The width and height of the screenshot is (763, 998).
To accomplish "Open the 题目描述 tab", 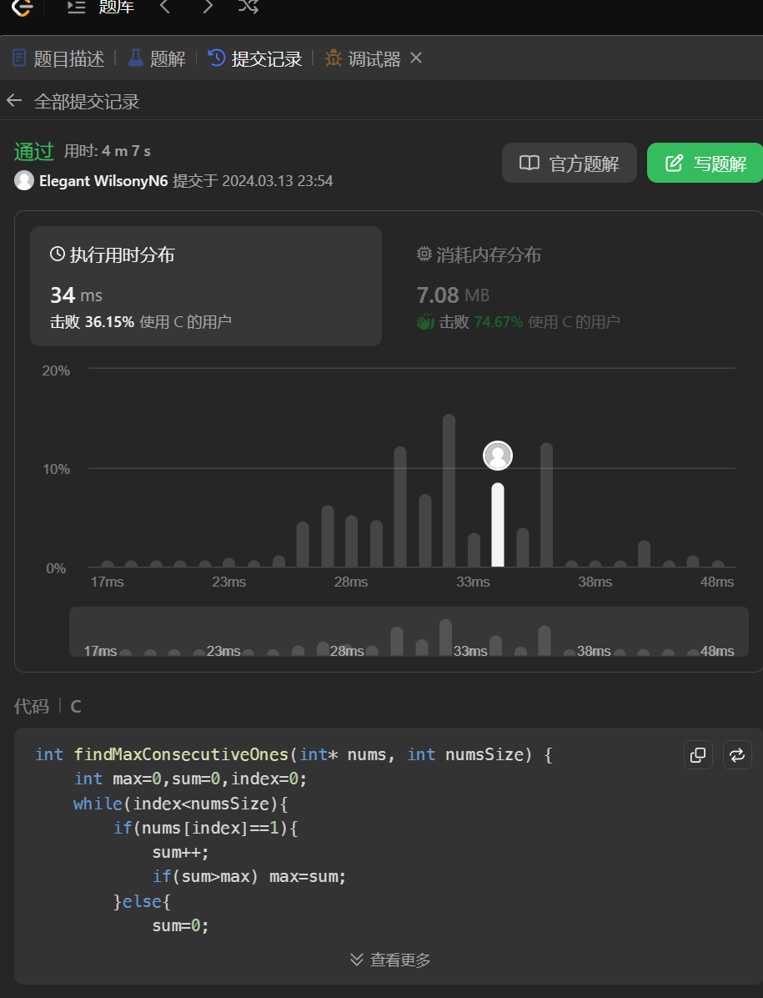I will point(58,58).
